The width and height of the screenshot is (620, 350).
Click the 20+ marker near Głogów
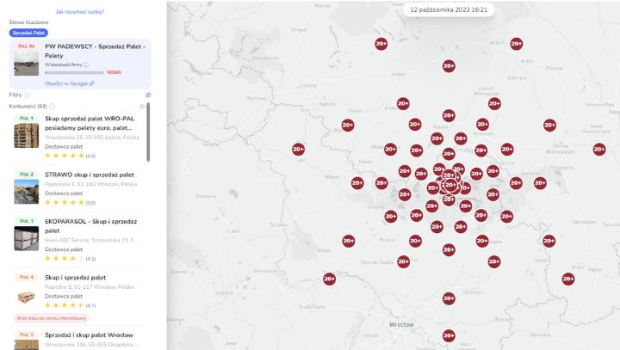click(x=298, y=150)
